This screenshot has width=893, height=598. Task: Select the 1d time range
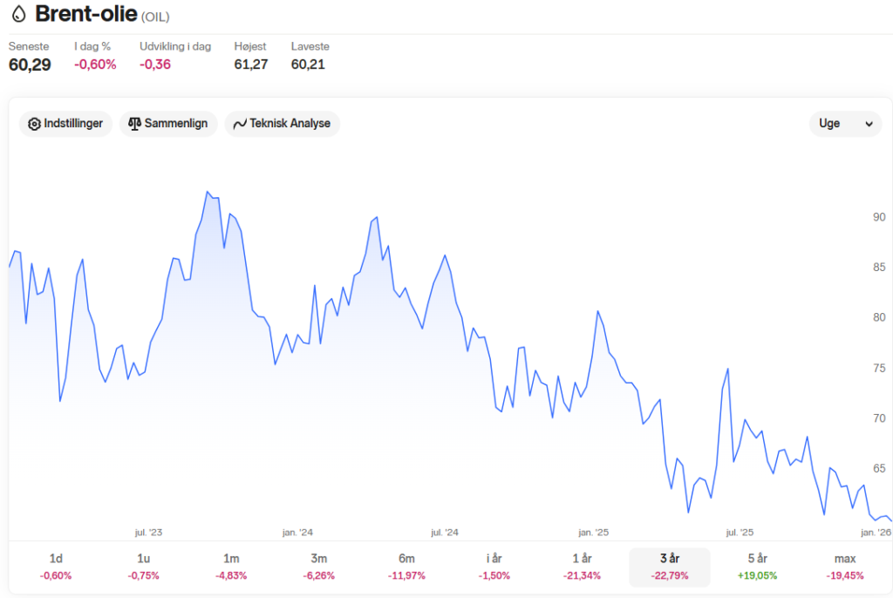(56, 567)
